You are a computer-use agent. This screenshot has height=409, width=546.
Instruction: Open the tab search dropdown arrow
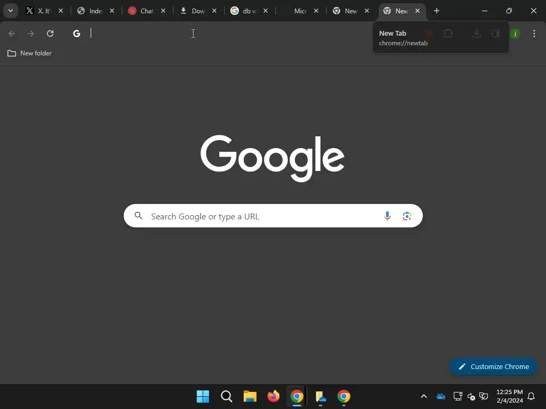[x=11, y=11]
